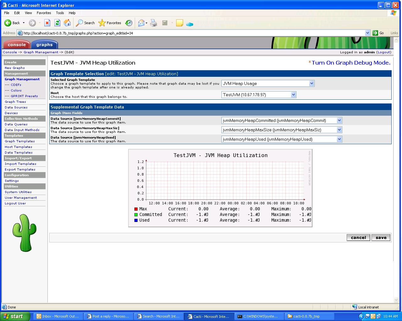402x321 pixels.
Task: Click the Mail envelope icon
Action: click(141, 23)
